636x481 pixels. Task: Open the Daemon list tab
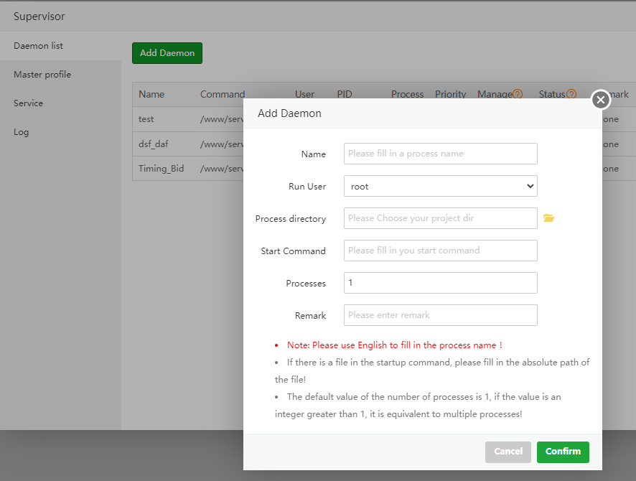(x=39, y=46)
